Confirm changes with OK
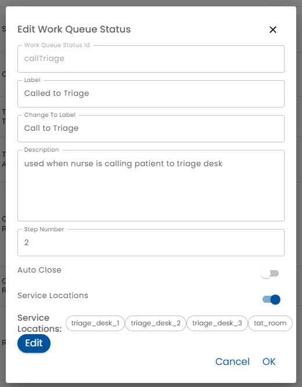Screen dimensions: 302x387 click(x=269, y=361)
